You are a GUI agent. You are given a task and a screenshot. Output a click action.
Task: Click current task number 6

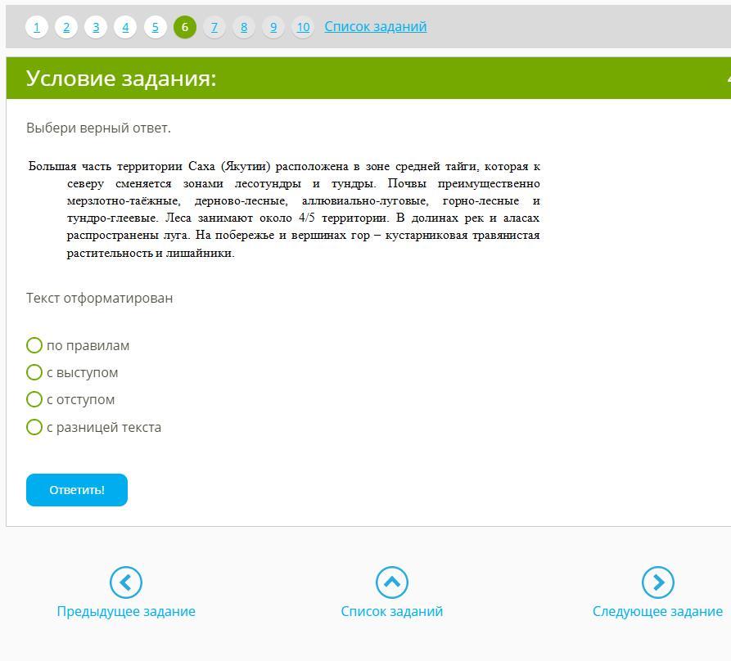pyautogui.click(x=185, y=27)
